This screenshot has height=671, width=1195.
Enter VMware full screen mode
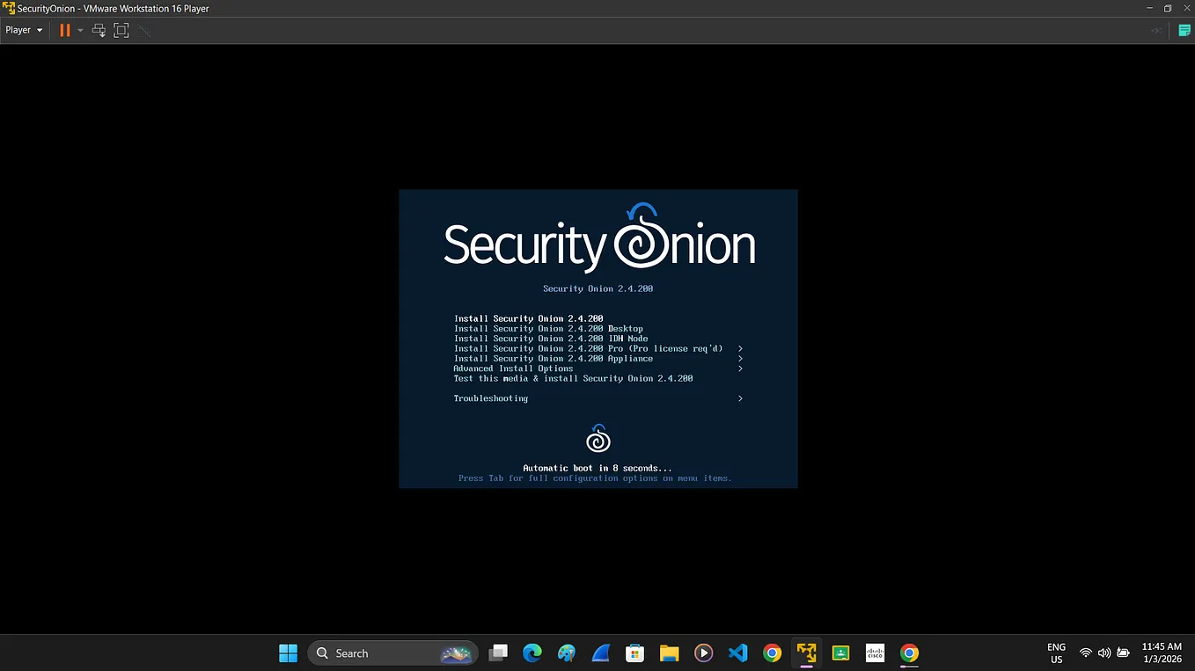click(x=121, y=30)
